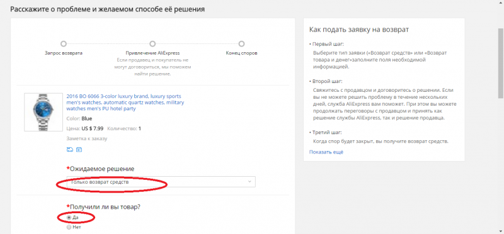Click the Запрос возврата step label
This screenshot has height=234, width=504.
tap(64, 53)
